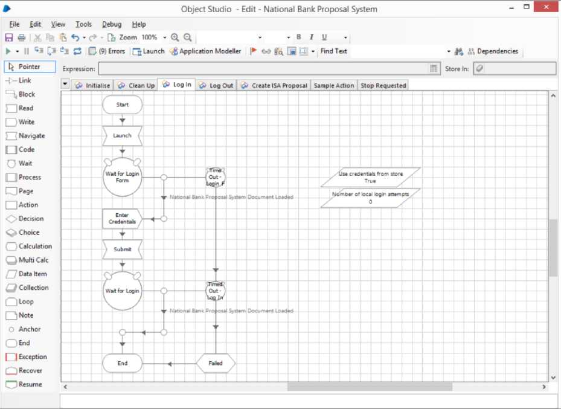Image resolution: width=561 pixels, height=409 pixels.
Task: Open the font size dropdown
Action: pyautogui.click(x=289, y=37)
